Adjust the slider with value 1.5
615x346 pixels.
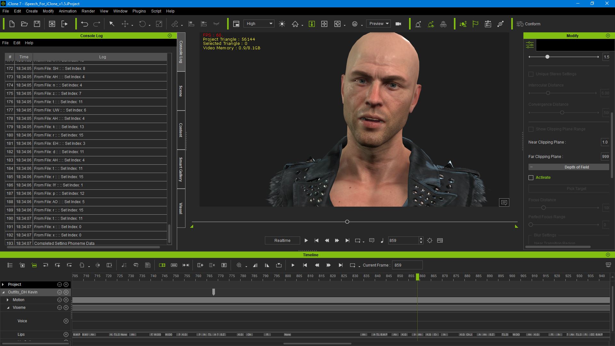click(547, 57)
